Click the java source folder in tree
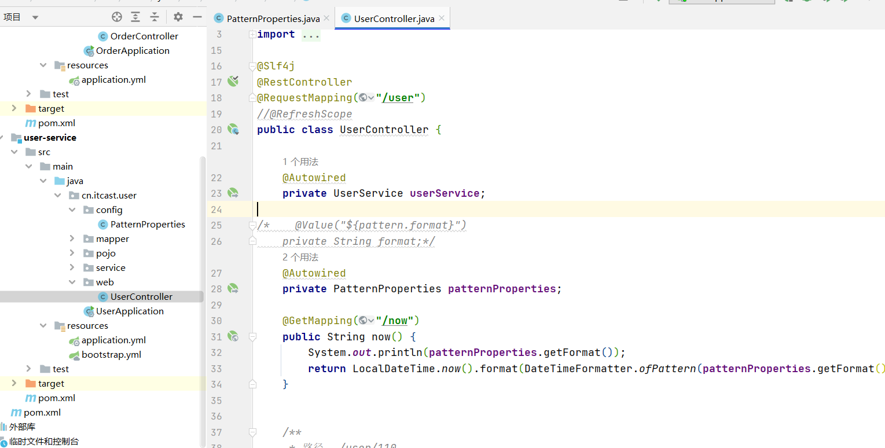Image resolution: width=885 pixels, height=448 pixels. pyautogui.click(x=75, y=181)
